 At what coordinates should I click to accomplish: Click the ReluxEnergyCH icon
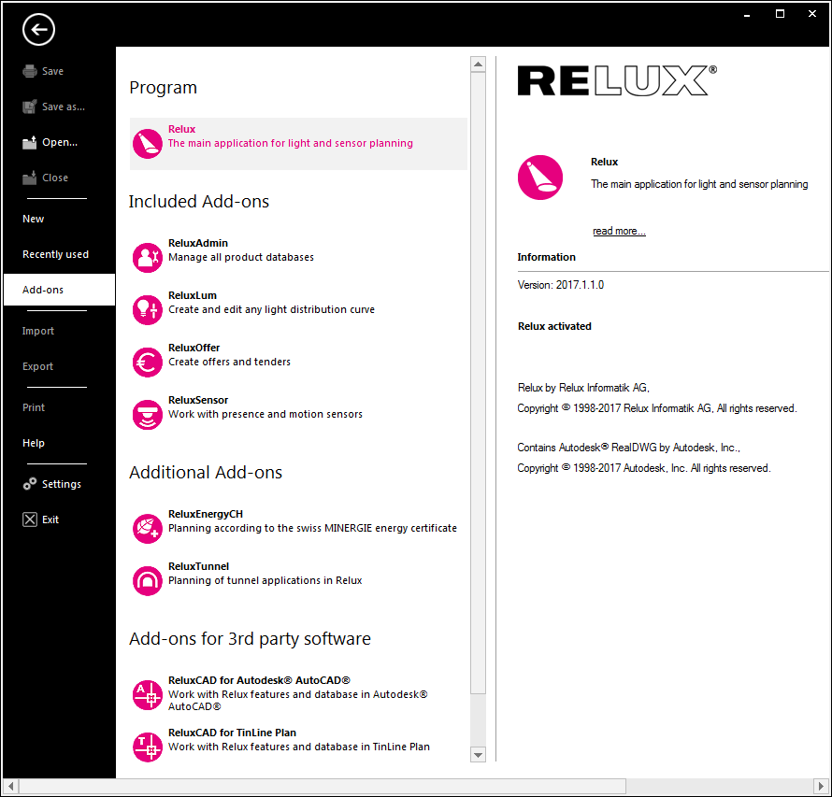(x=148, y=529)
